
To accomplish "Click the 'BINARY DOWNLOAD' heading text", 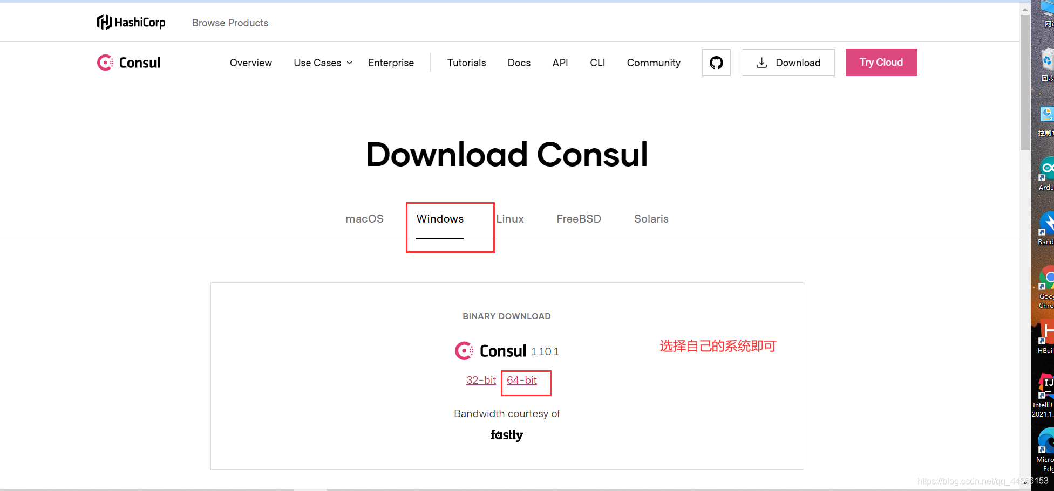I will pyautogui.click(x=507, y=316).
